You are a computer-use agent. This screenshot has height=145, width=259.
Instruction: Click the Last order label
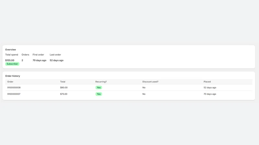[55, 54]
